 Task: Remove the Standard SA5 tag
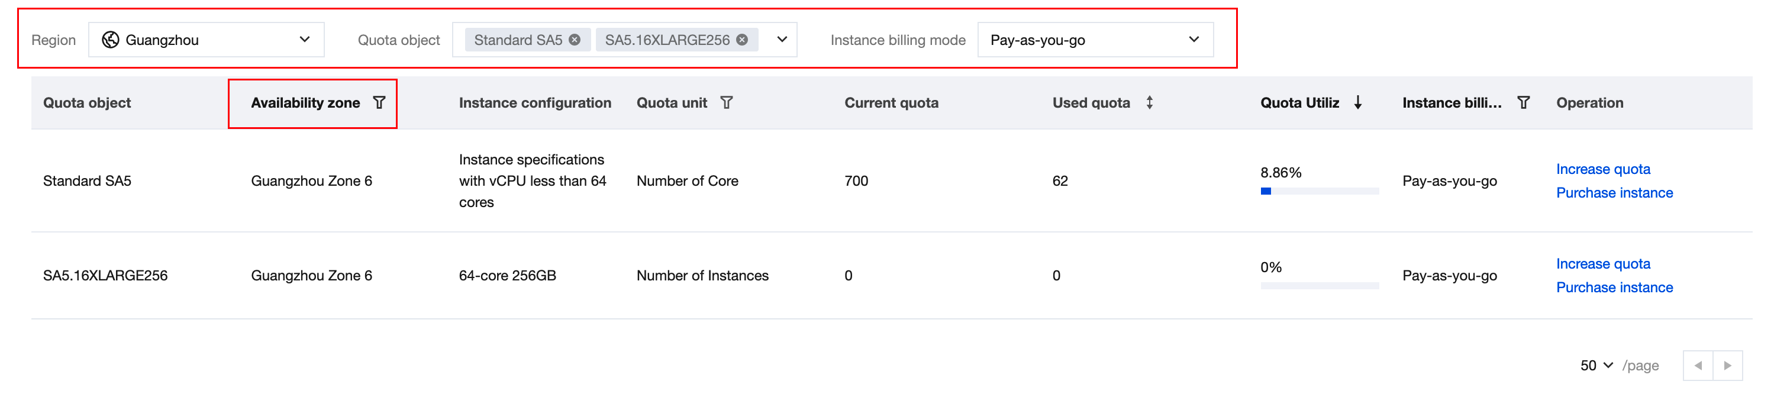point(575,40)
